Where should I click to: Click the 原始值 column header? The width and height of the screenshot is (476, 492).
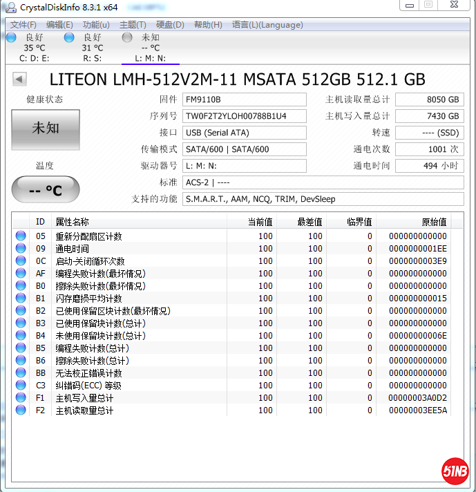click(433, 222)
